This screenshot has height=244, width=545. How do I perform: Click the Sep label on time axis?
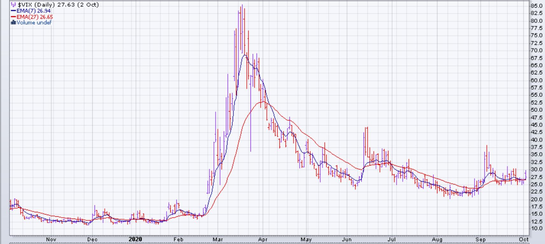480,239
